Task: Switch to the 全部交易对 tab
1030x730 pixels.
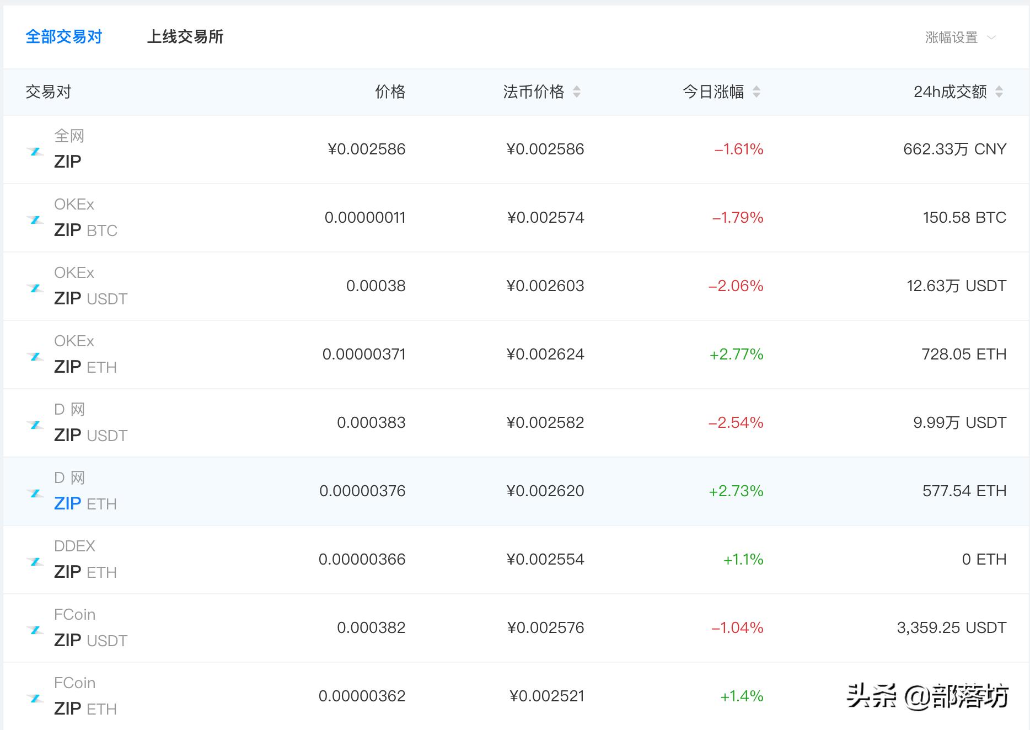Action: pos(64,37)
